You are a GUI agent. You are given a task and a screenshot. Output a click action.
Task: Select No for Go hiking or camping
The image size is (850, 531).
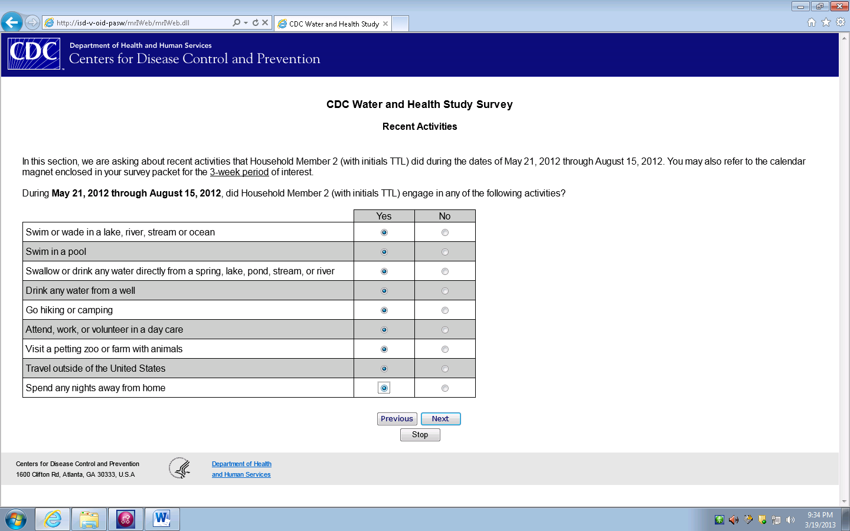coord(445,310)
